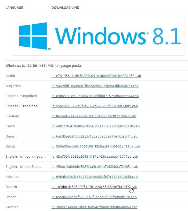Viewport: 188px width, 211px height.
Task: Click the LANGUAGE column header
Action: pyautogui.click(x=14, y=8)
